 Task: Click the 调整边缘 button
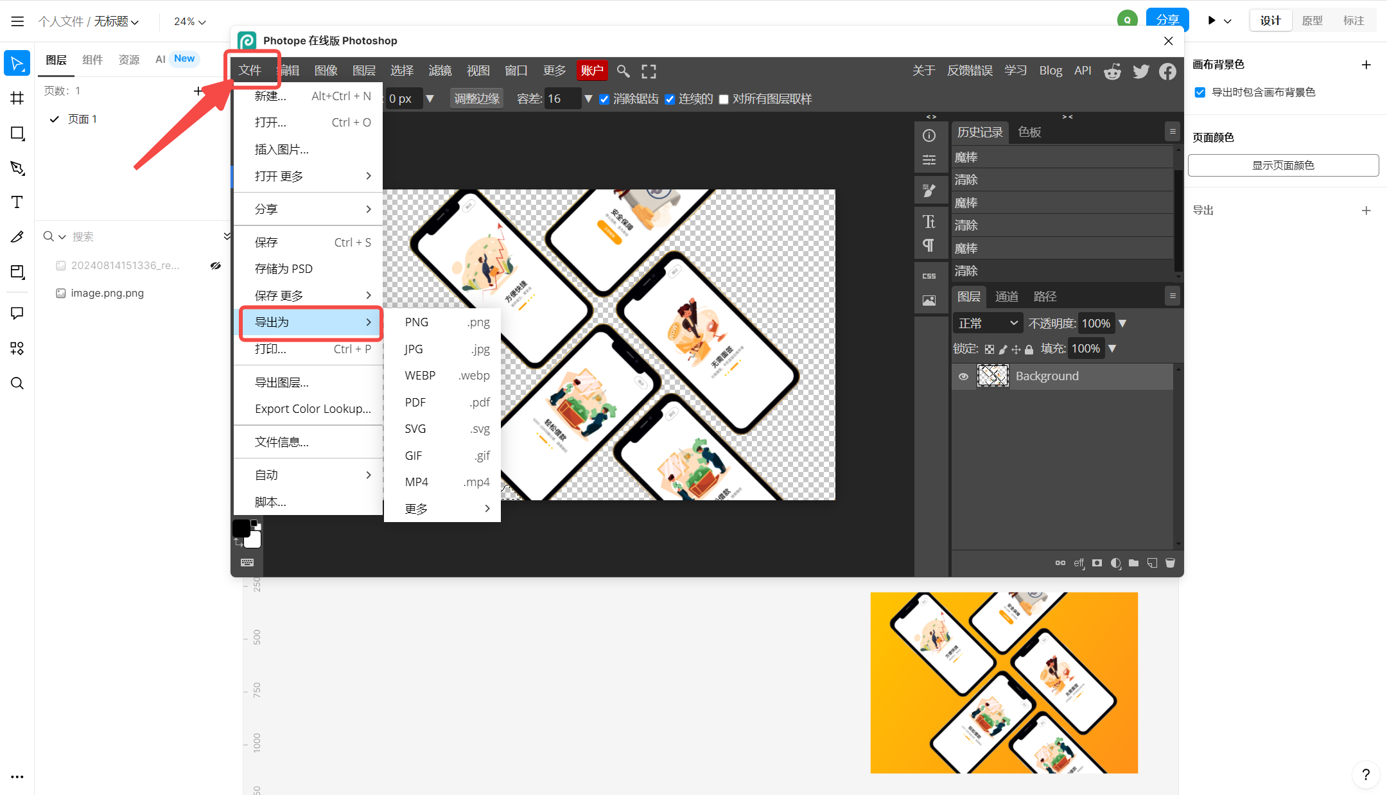point(476,99)
